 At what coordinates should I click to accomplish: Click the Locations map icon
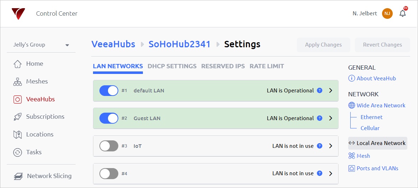(x=17, y=135)
